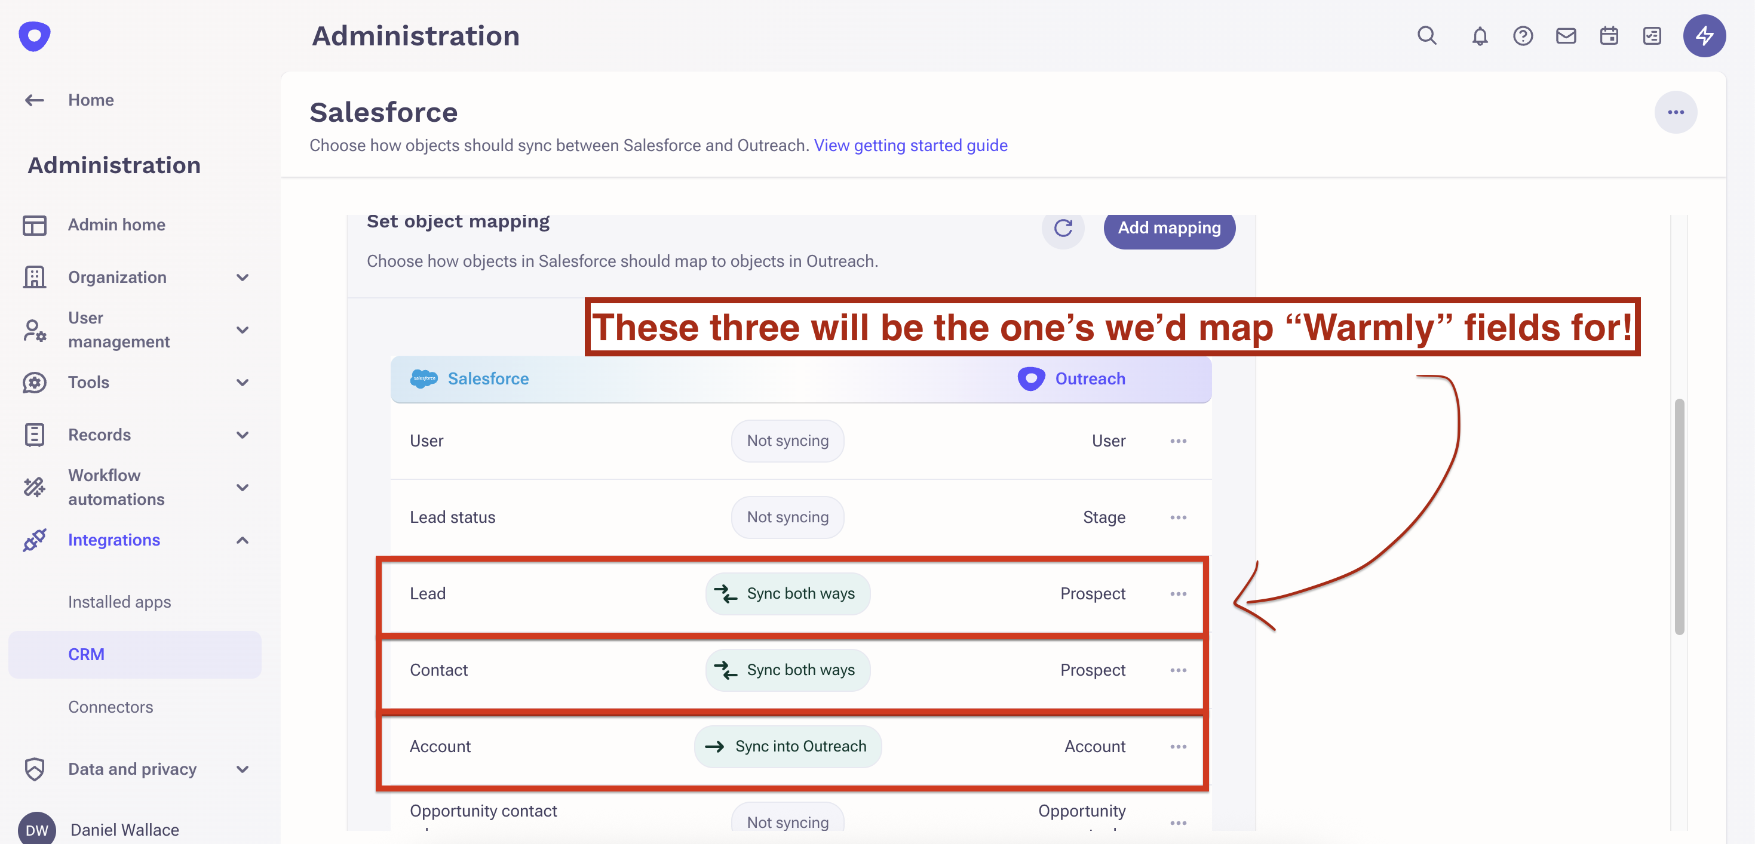This screenshot has height=844, width=1755.
Task: Click the lightning bolt button
Action: click(1704, 35)
